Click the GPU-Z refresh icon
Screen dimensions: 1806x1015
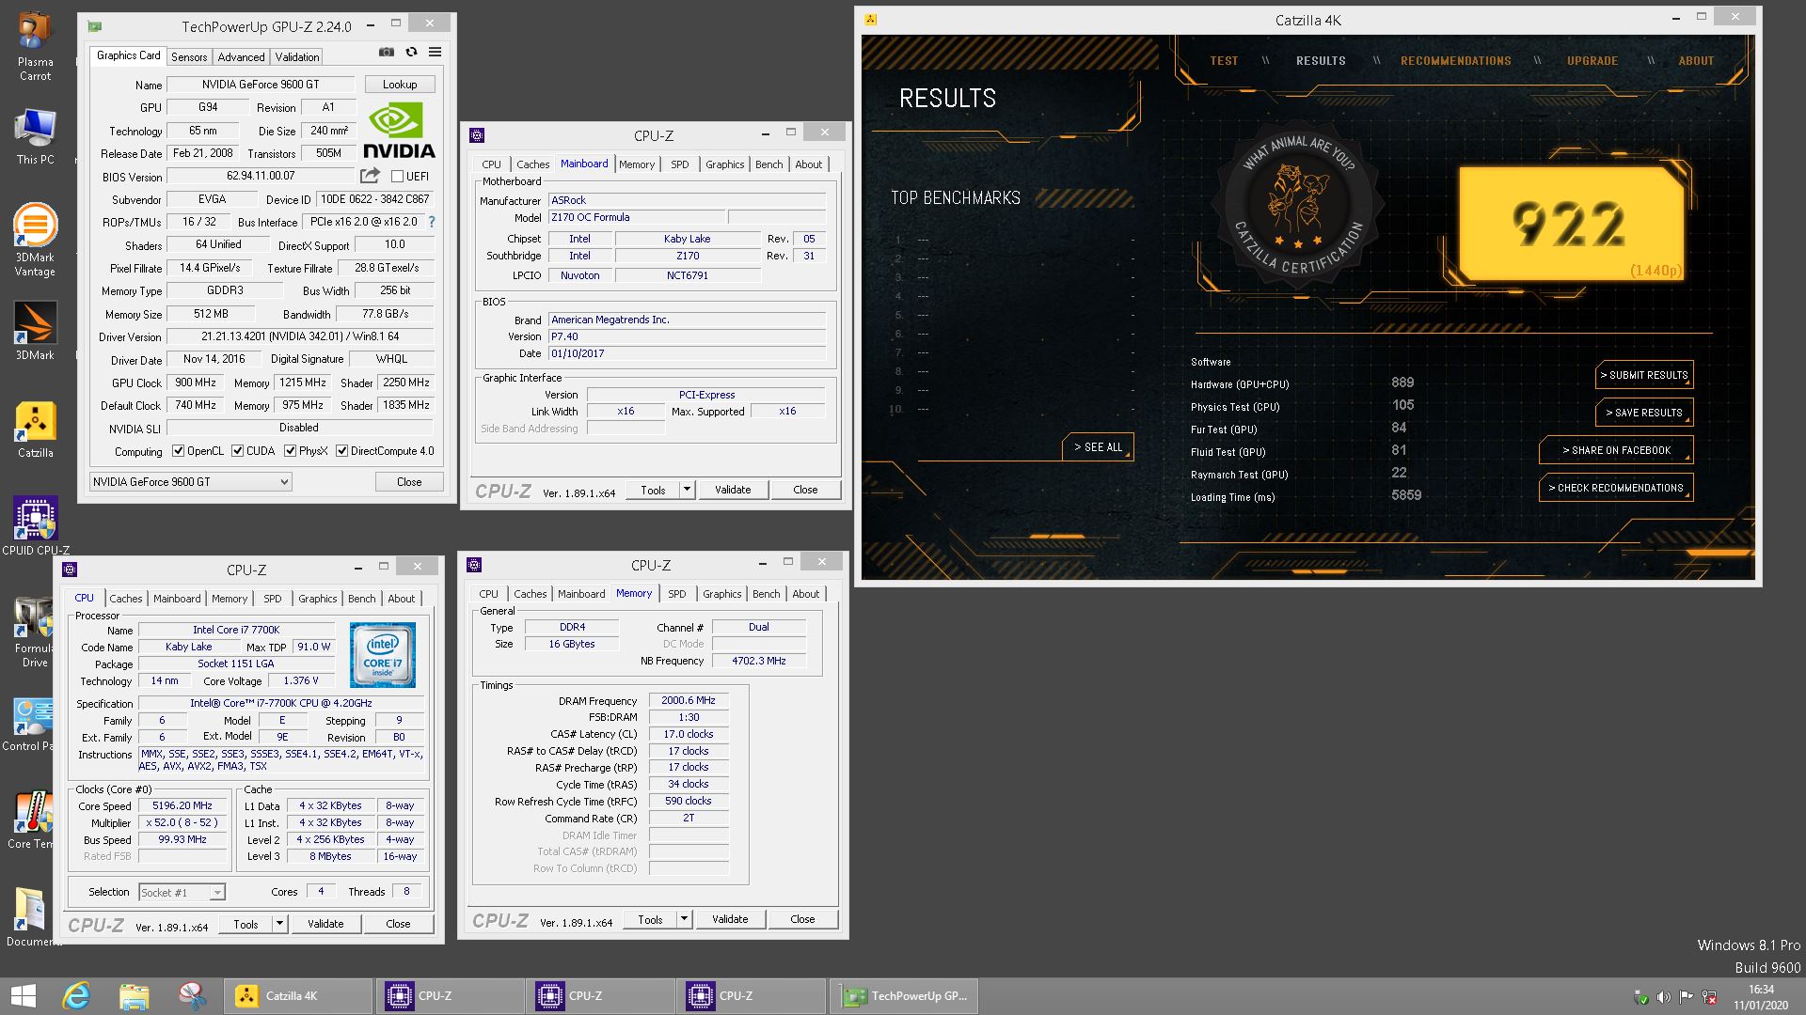[411, 53]
